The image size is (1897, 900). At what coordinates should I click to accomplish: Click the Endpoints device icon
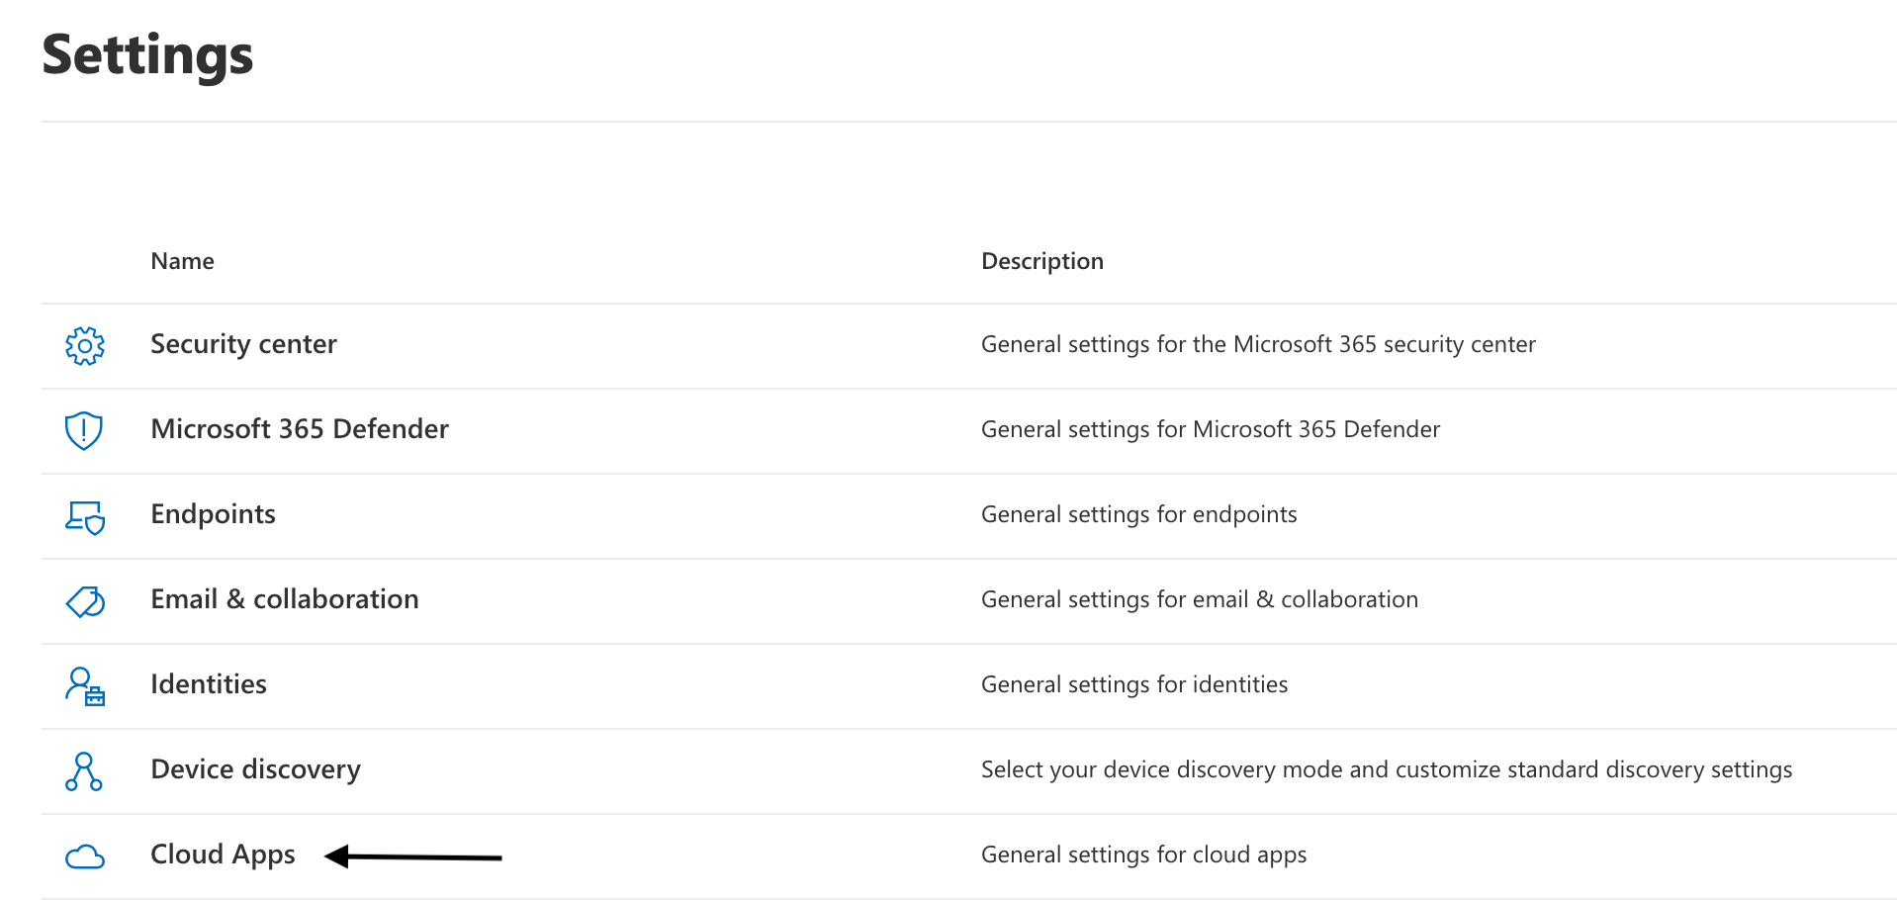click(x=85, y=515)
